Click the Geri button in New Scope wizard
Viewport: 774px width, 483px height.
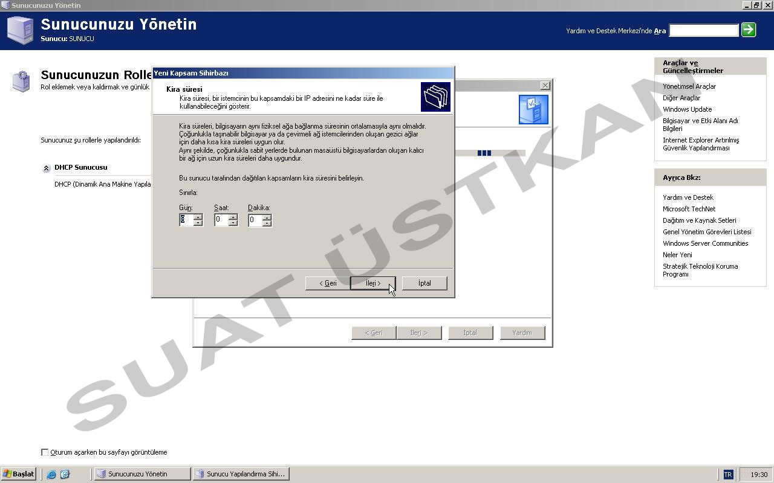[328, 283]
